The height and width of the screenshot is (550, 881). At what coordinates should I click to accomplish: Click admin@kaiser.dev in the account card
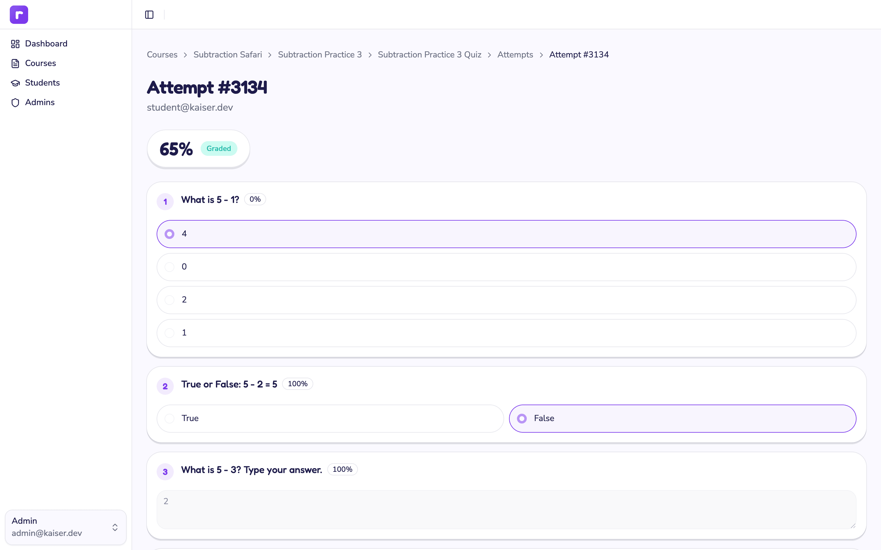[x=46, y=533]
